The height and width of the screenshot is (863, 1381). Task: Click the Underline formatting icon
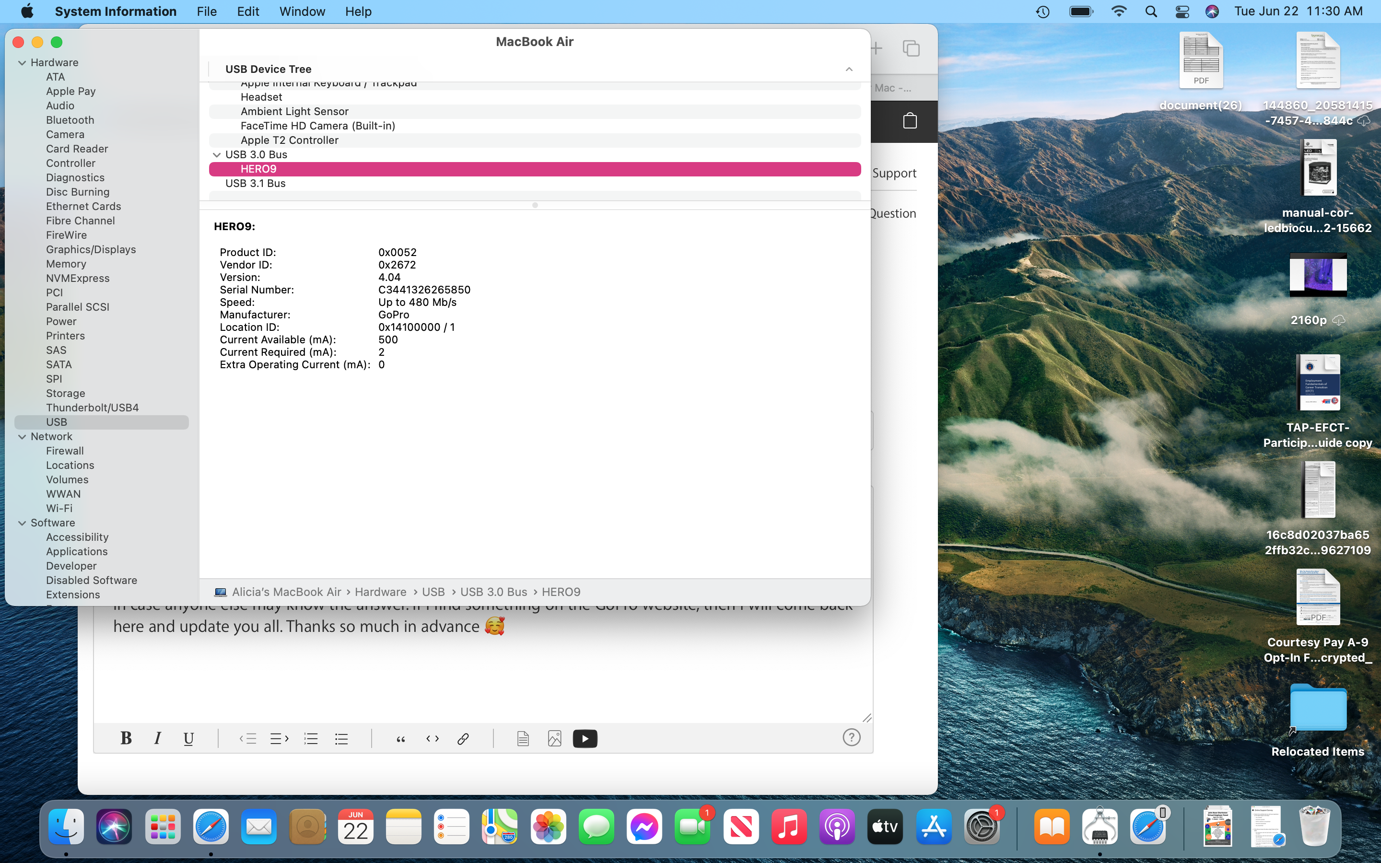188,738
